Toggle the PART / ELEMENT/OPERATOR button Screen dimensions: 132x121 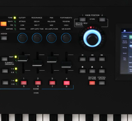[5, 59]
